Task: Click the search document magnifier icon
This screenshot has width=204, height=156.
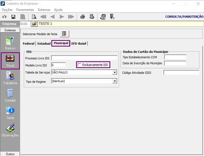Action: click(34, 17)
